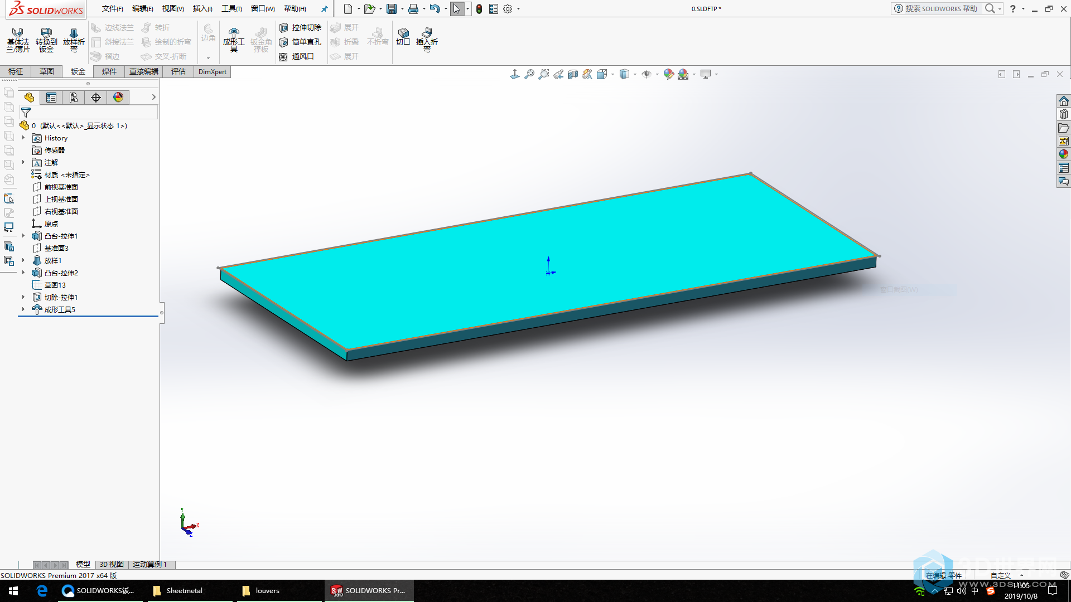Open the louvers folder in taskbar
The height and width of the screenshot is (602, 1071).
(x=279, y=591)
